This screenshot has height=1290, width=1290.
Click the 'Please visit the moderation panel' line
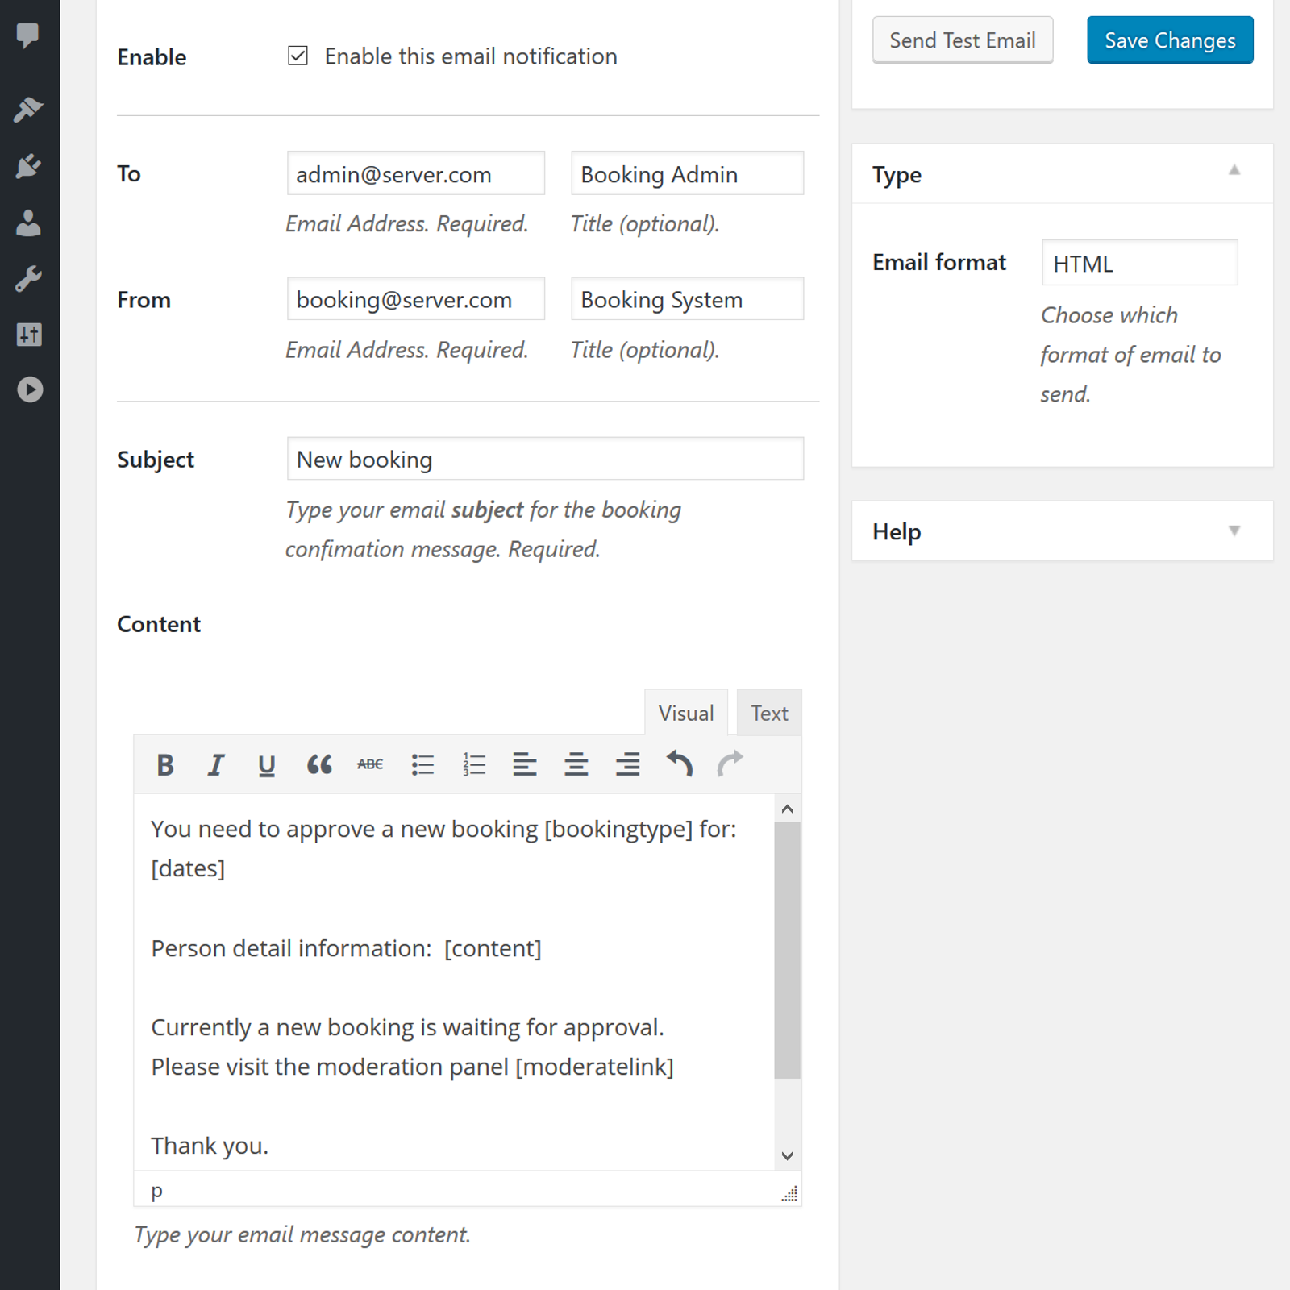(x=412, y=1067)
